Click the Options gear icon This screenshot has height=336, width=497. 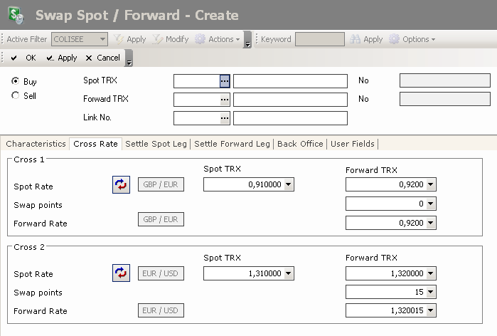pos(394,39)
